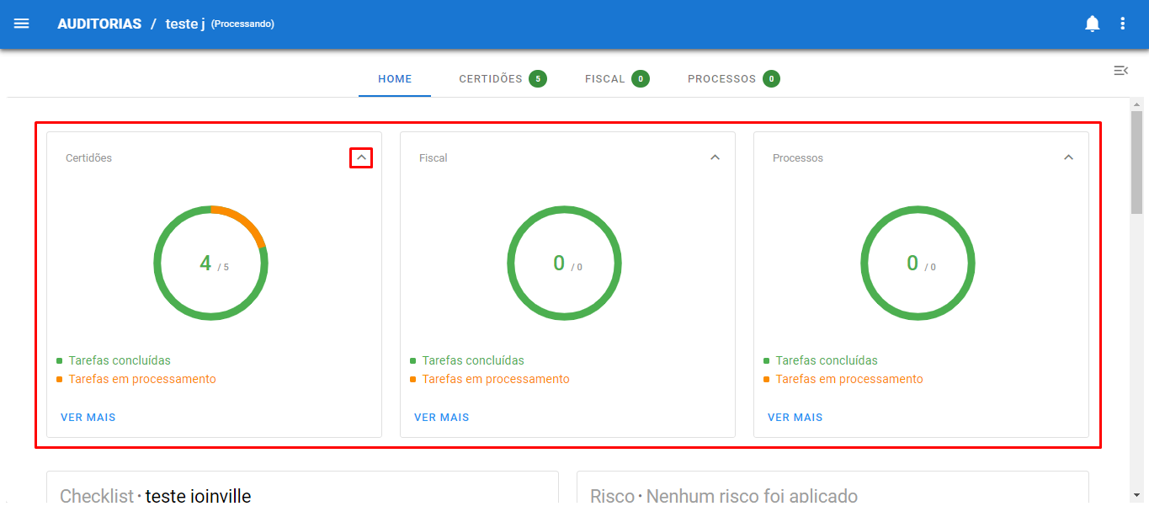Viewport: 1149px width, 517px height.
Task: Go to the Processos tab
Action: tap(721, 79)
